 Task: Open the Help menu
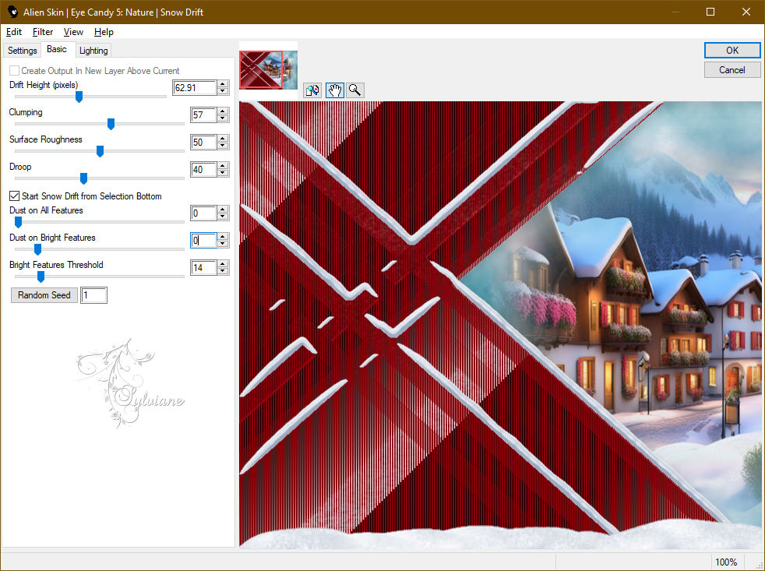pyautogui.click(x=104, y=32)
